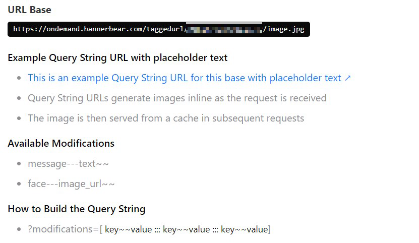
Task: Click the Available Modifications heading
Action: tap(61, 143)
